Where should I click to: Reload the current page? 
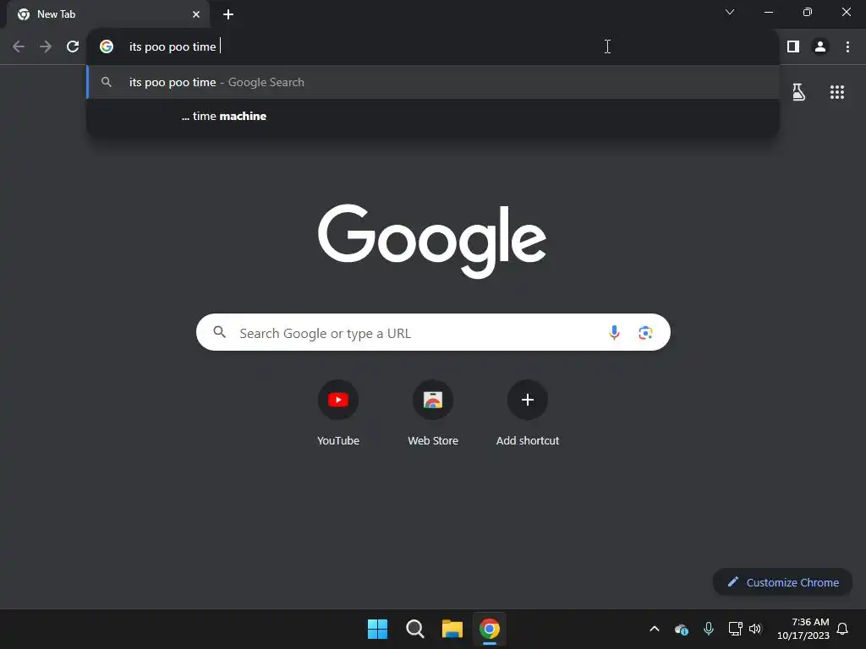click(x=73, y=47)
